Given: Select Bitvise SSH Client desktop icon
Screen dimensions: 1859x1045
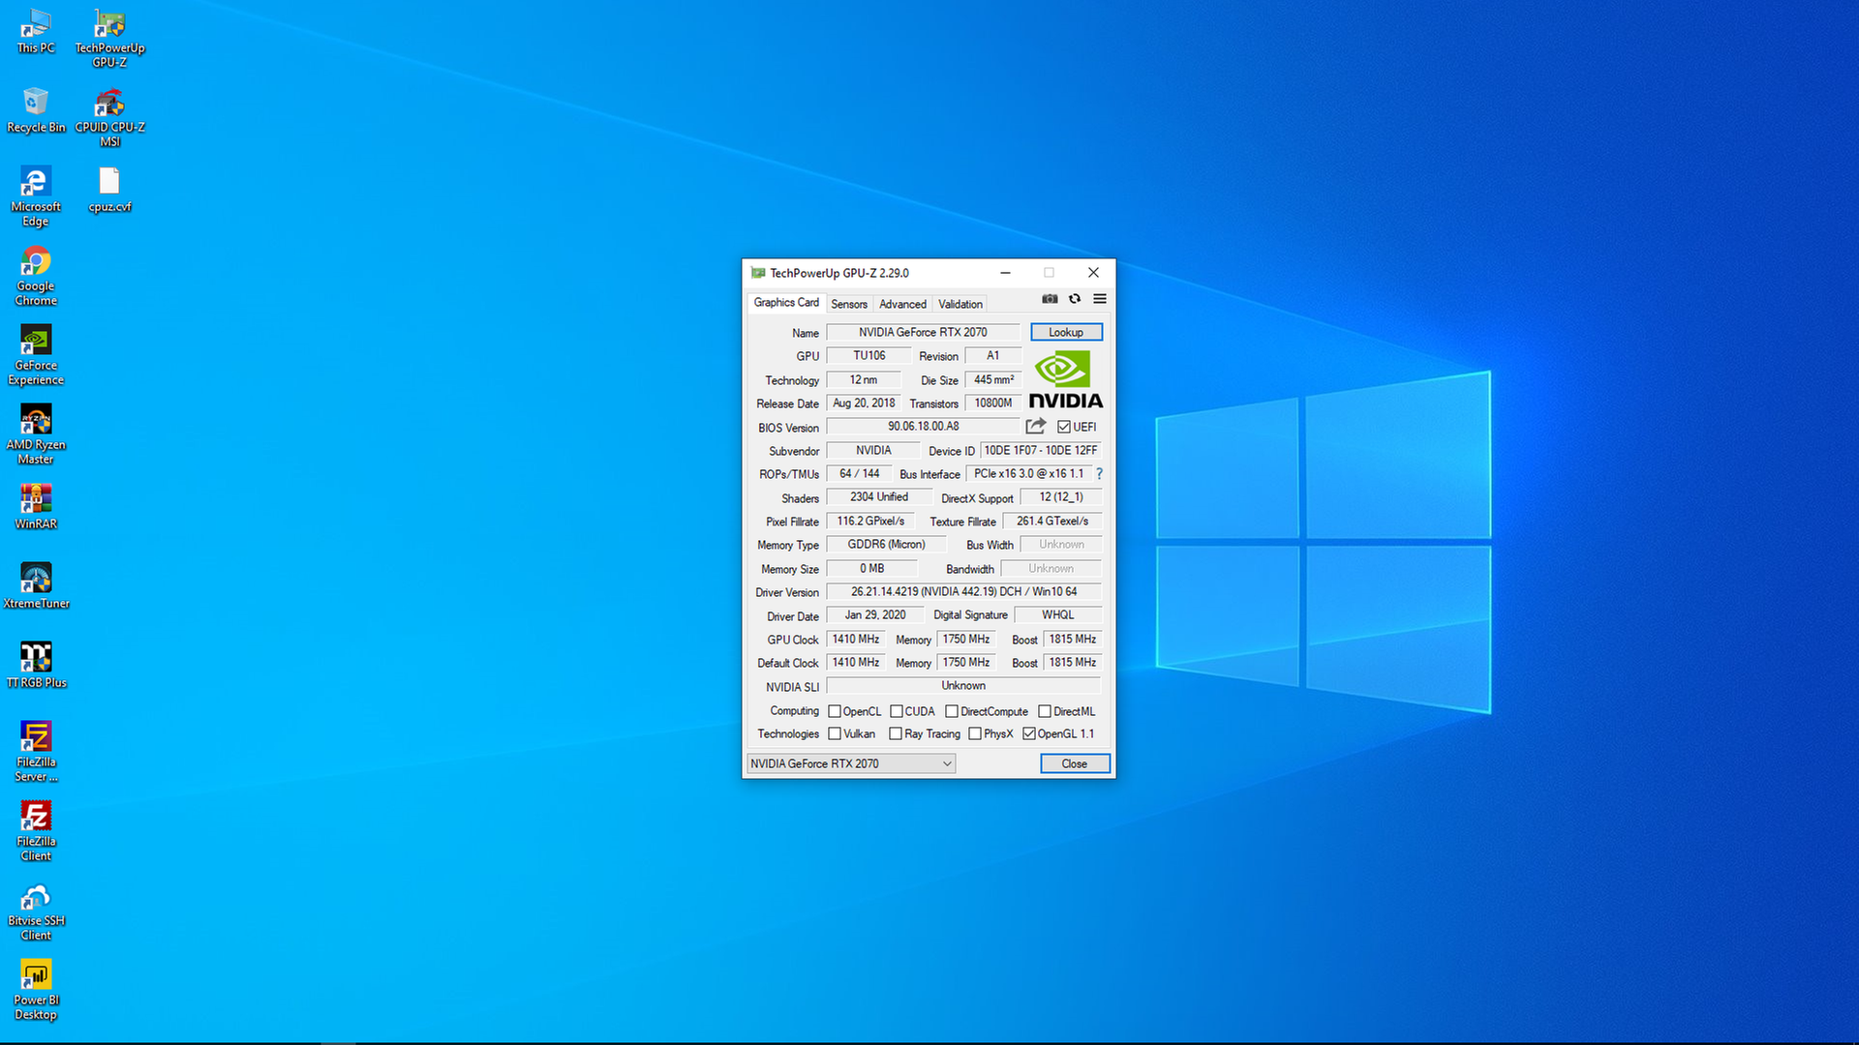Looking at the screenshot, I should click(x=36, y=911).
